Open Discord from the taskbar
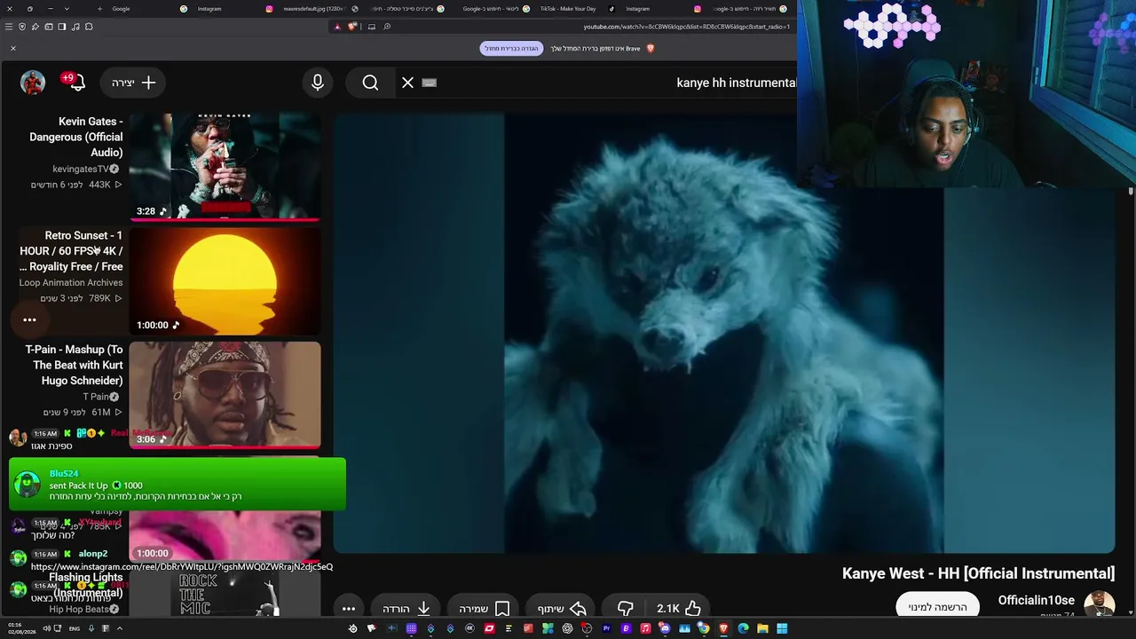 tap(665, 628)
